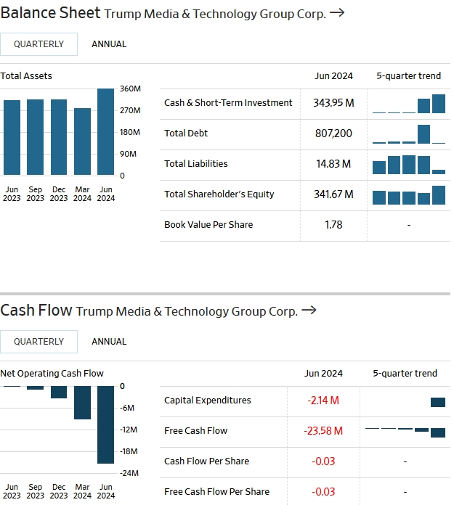Click the Total Debt 5-quarter trend chart

[409, 134]
